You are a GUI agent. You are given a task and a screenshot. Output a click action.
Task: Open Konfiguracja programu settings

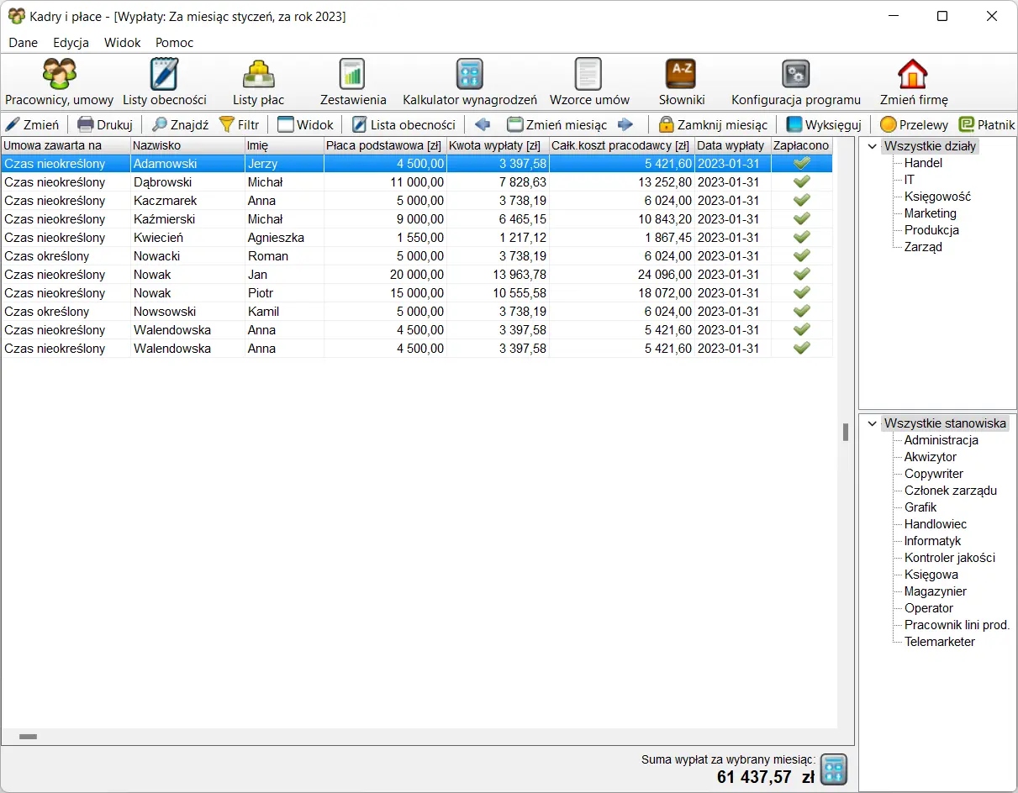click(795, 75)
